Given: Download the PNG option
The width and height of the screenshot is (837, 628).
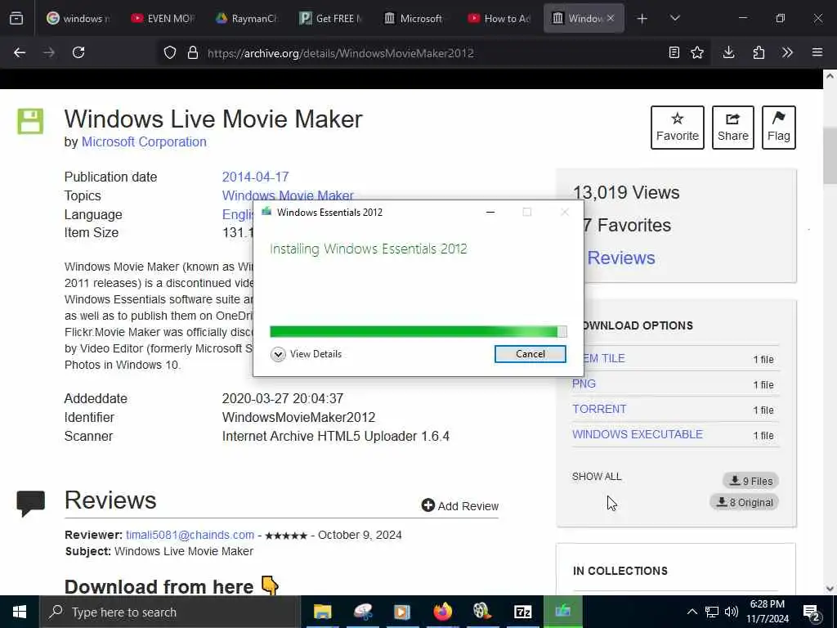Looking at the screenshot, I should click(x=584, y=384).
